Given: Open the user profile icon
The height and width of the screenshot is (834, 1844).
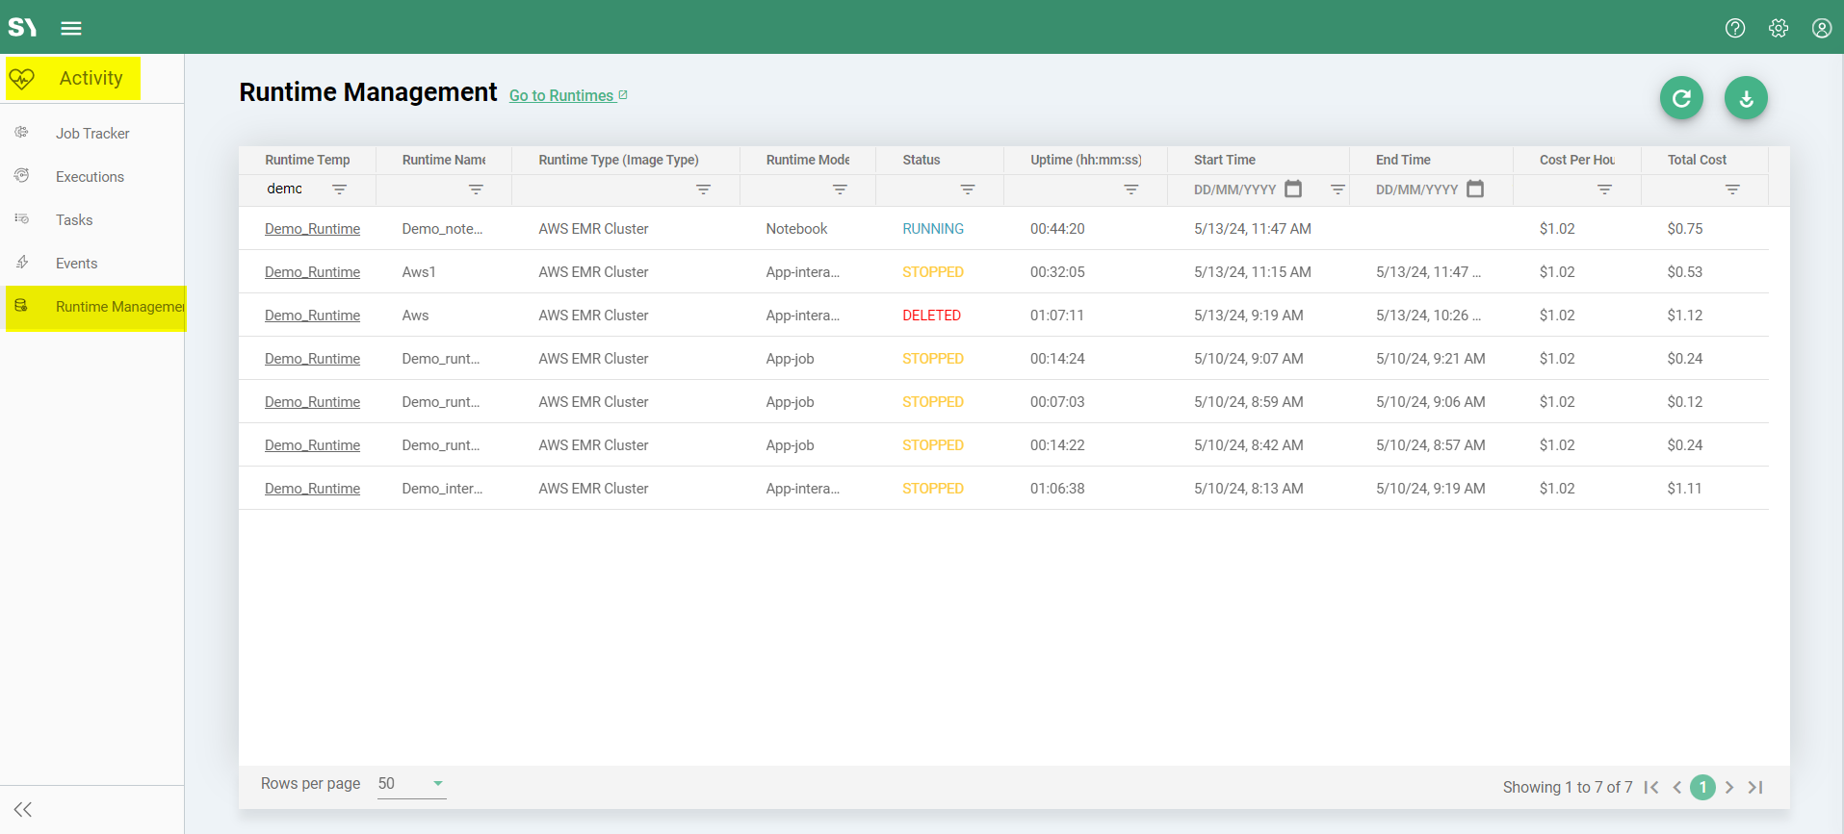Looking at the screenshot, I should (1822, 28).
